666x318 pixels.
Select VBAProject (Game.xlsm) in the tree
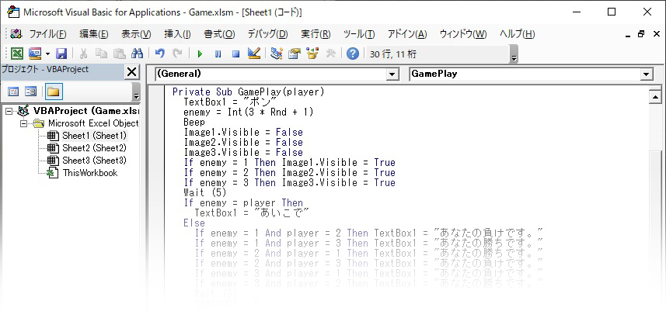86,111
